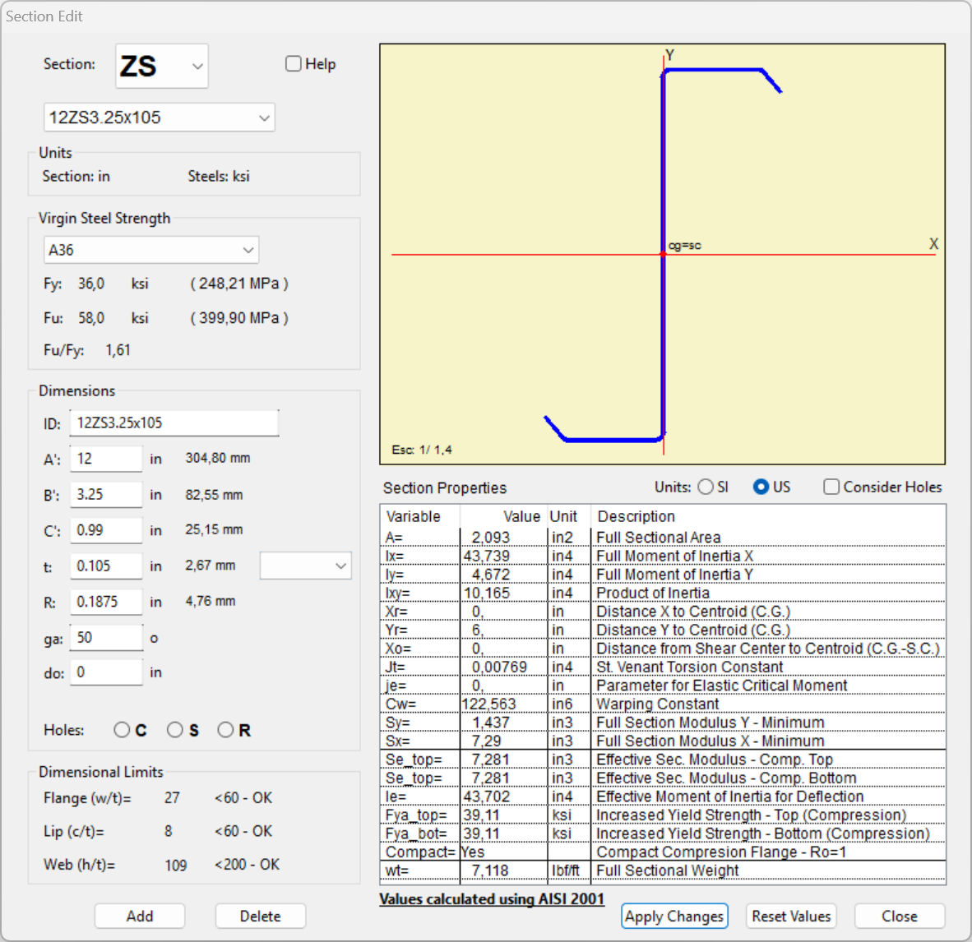Image resolution: width=972 pixels, height=942 pixels.
Task: Open the A36 steel strength dropdown
Action: [151, 250]
